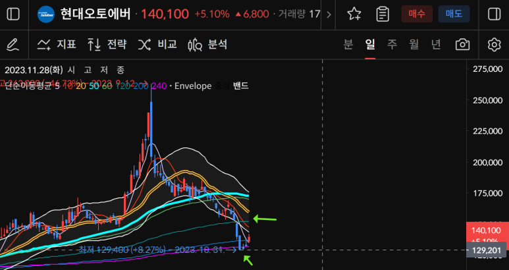
Task: Click the 175,000 price axis label
Action: (487, 194)
